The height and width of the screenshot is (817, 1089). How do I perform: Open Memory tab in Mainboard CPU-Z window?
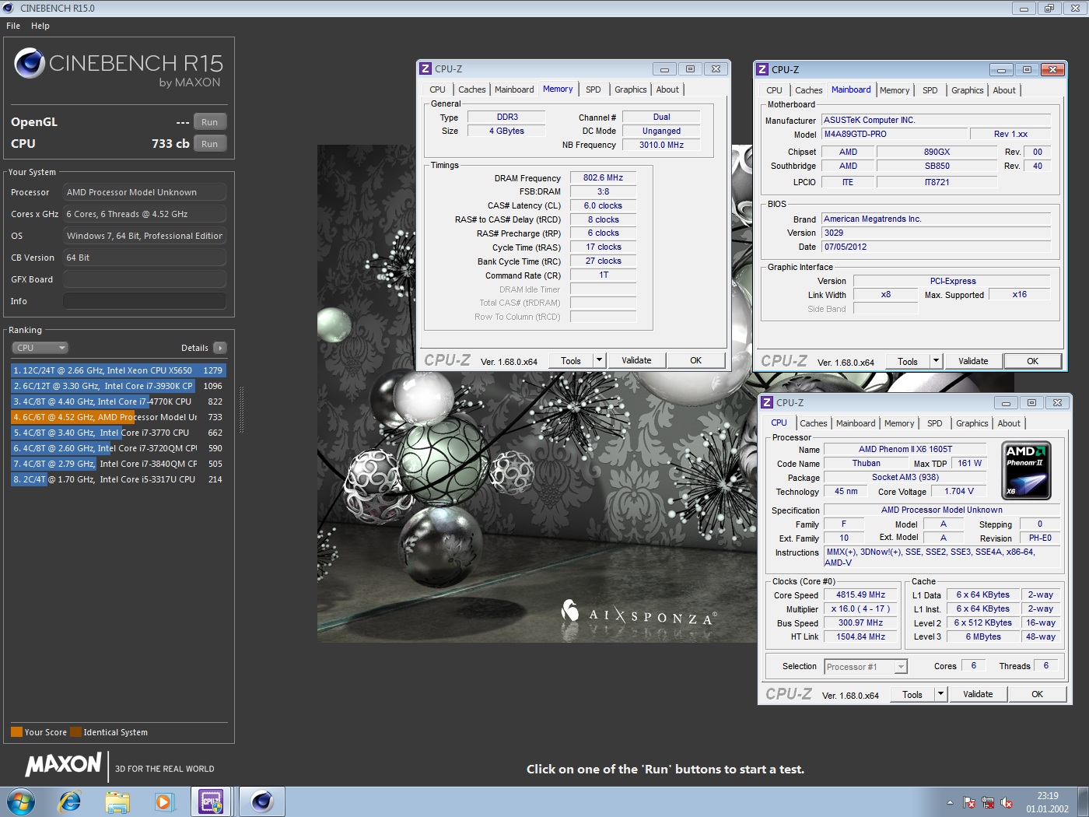tap(895, 90)
